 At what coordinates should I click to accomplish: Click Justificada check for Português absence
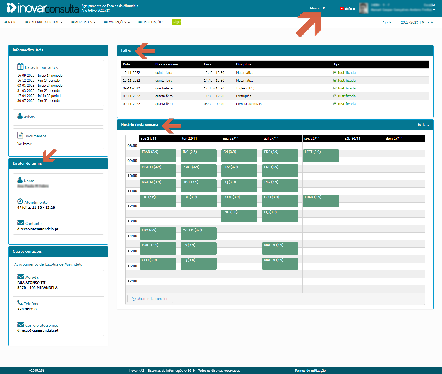tap(335, 96)
